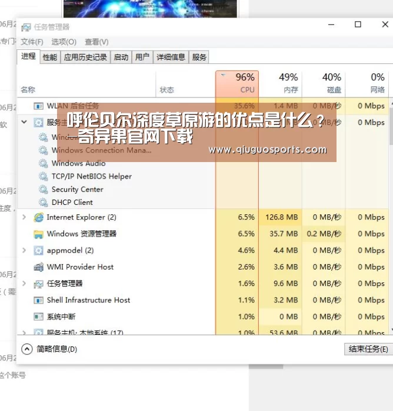Viewport: 393px width, 411px height.
Task: Click the WMI Provider Host icon
Action: coord(38,267)
